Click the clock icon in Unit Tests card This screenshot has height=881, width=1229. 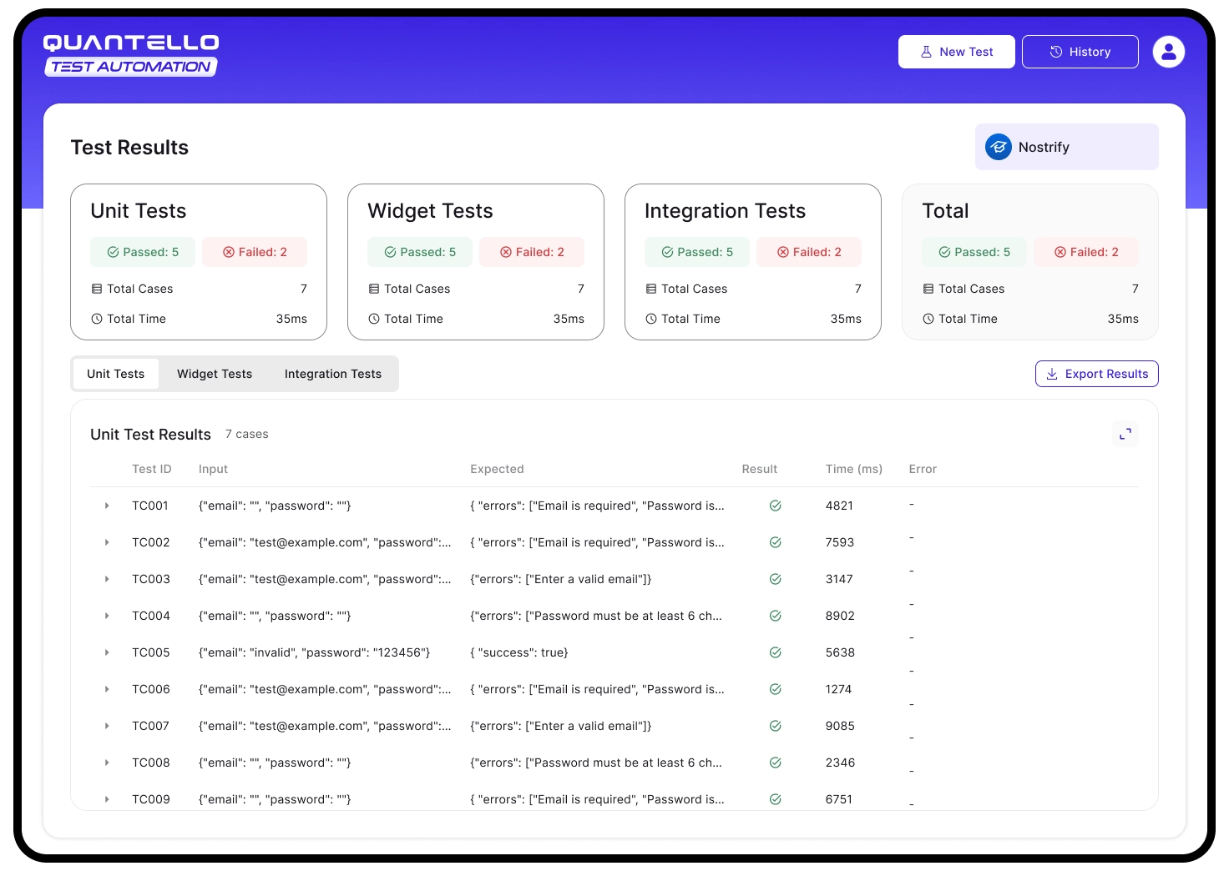coord(97,319)
